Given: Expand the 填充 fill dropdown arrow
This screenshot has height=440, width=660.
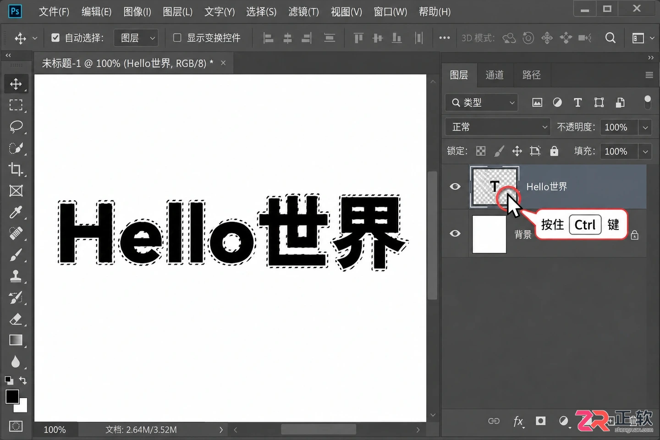Looking at the screenshot, I should (x=645, y=151).
